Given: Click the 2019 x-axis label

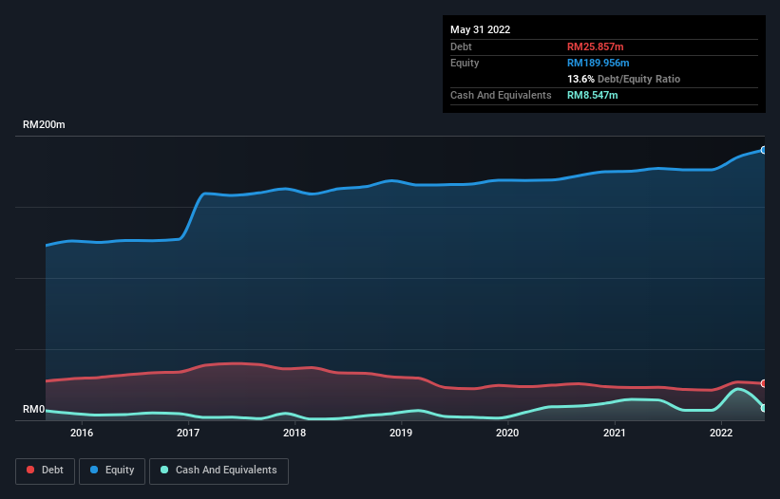Looking at the screenshot, I should [401, 433].
